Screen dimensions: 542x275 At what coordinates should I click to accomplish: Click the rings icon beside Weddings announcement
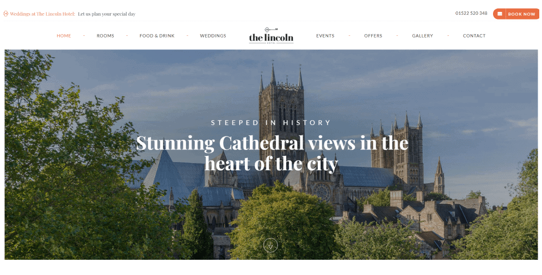pos(5,14)
